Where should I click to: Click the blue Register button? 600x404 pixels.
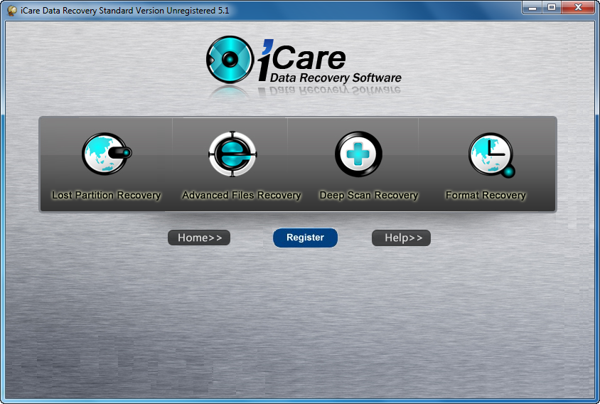306,238
